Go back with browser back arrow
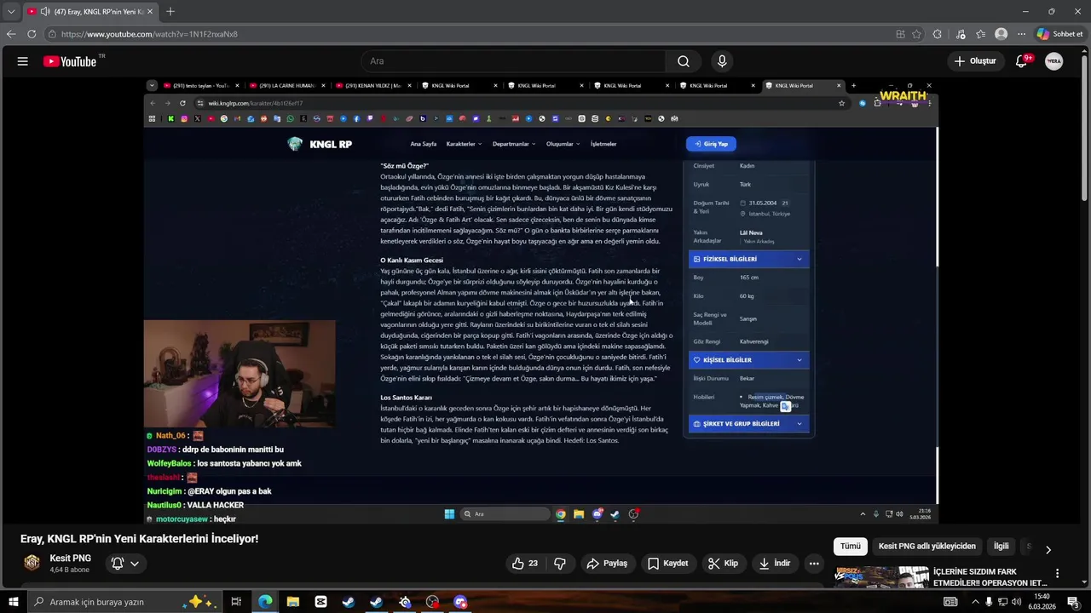Screen dimensions: 1091x613 pos(11,34)
